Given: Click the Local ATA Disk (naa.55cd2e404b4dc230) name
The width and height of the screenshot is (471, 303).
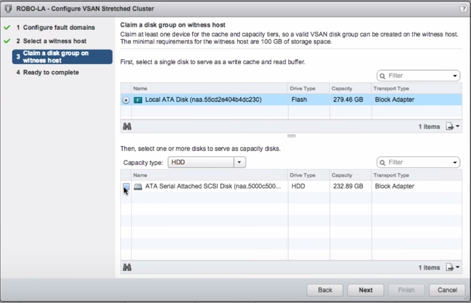Looking at the screenshot, I should click(x=203, y=100).
